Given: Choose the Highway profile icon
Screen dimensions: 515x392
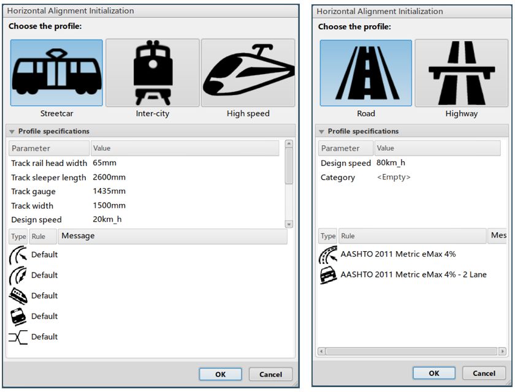Looking at the screenshot, I should pyautogui.click(x=461, y=73).
